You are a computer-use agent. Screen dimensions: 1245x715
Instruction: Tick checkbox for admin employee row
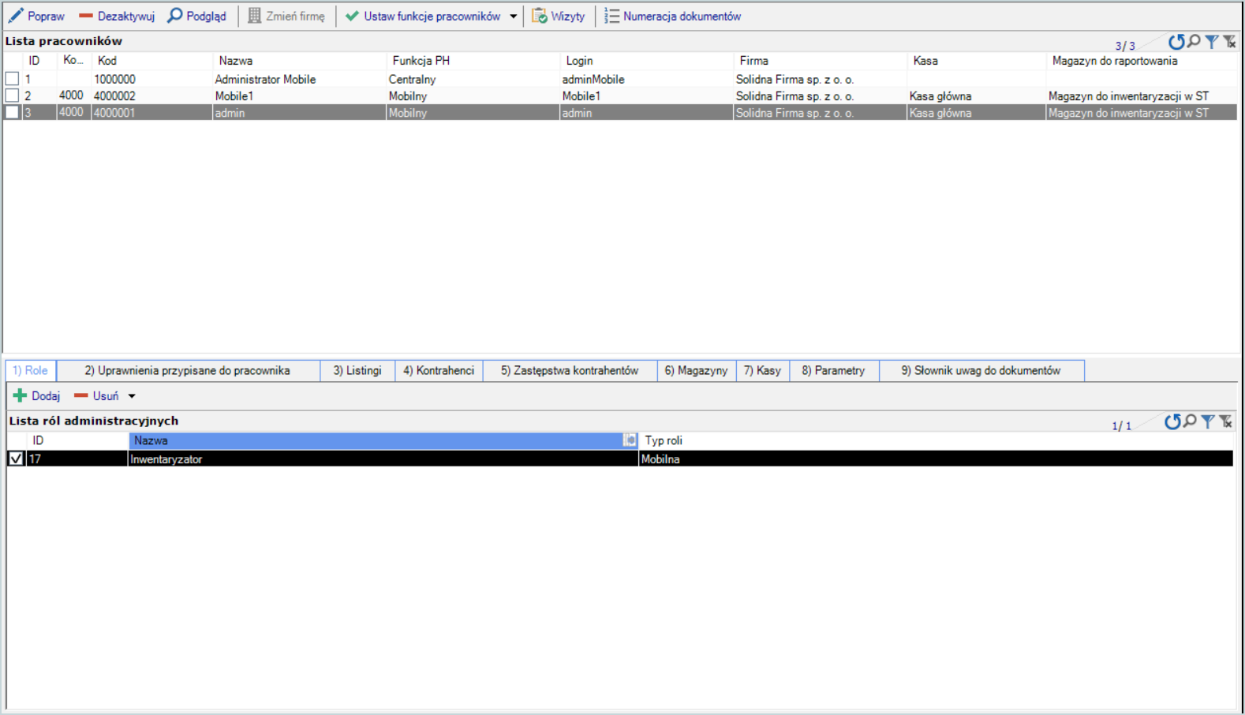click(12, 113)
